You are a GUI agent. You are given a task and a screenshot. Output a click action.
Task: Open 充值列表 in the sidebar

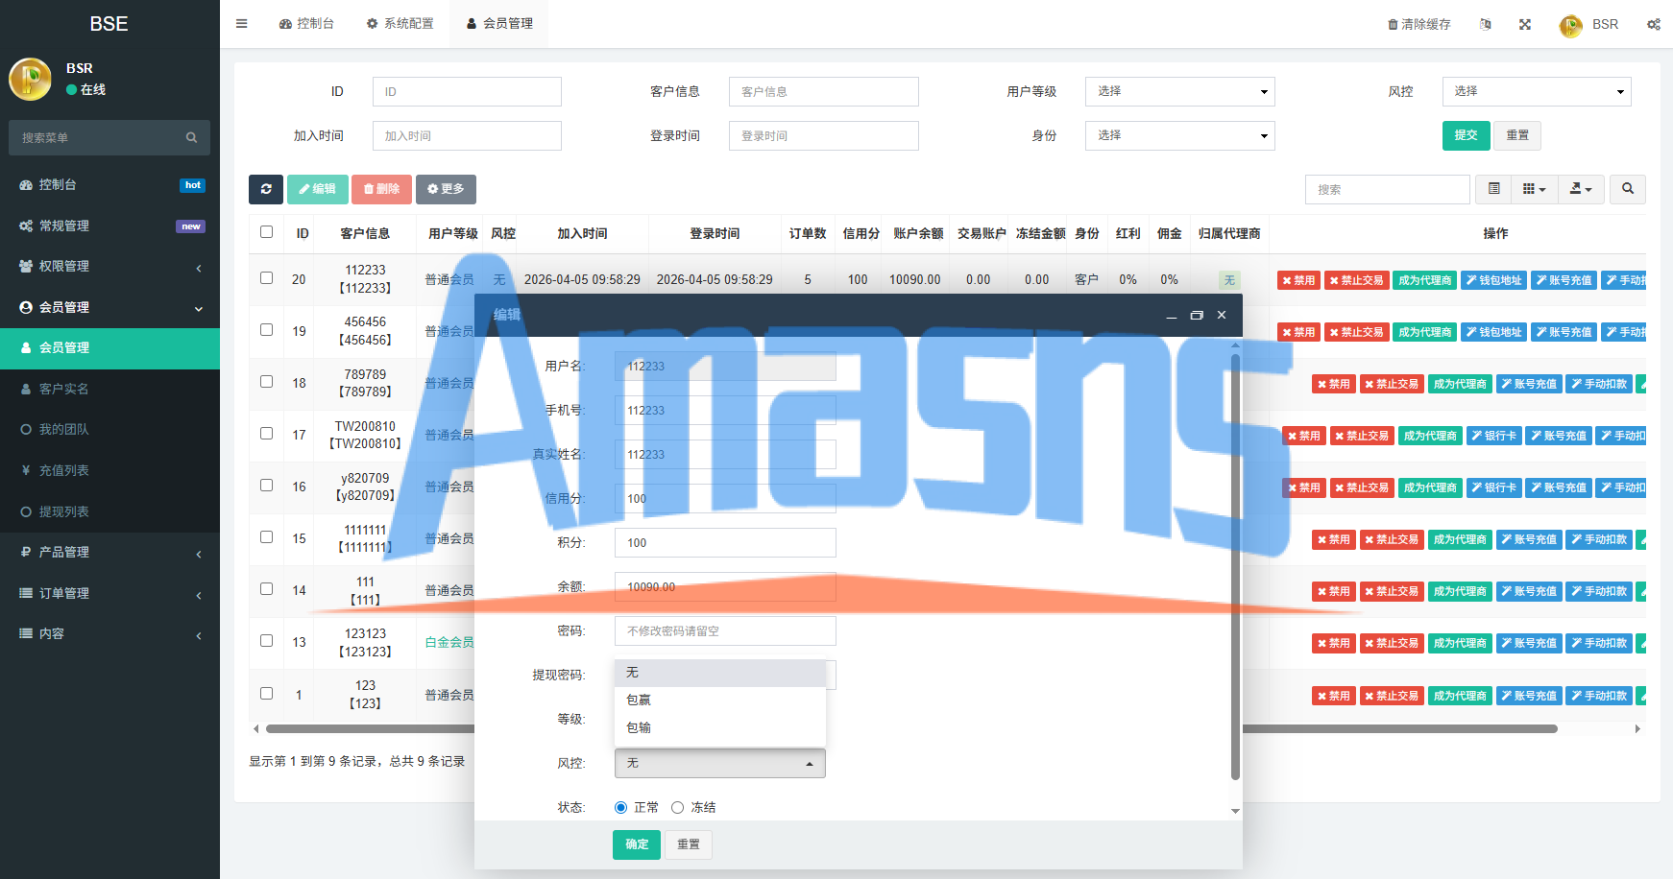(109, 470)
